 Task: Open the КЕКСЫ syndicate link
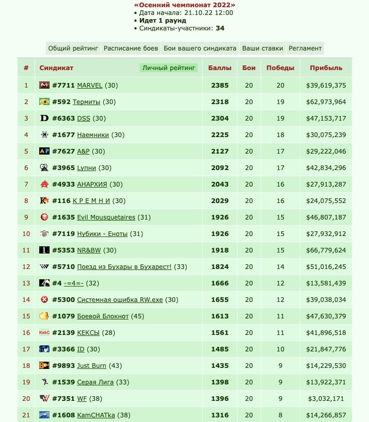click(x=88, y=333)
